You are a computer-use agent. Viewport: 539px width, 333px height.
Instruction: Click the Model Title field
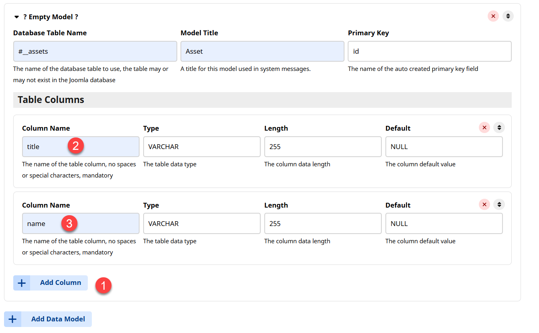coord(262,51)
